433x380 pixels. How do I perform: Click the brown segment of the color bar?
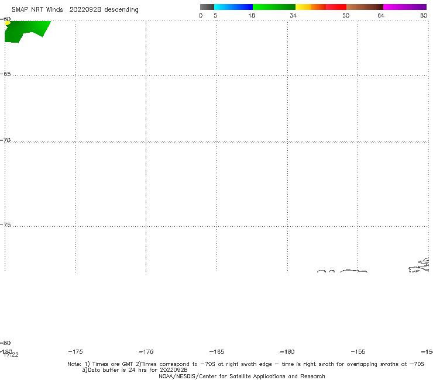[365, 7]
